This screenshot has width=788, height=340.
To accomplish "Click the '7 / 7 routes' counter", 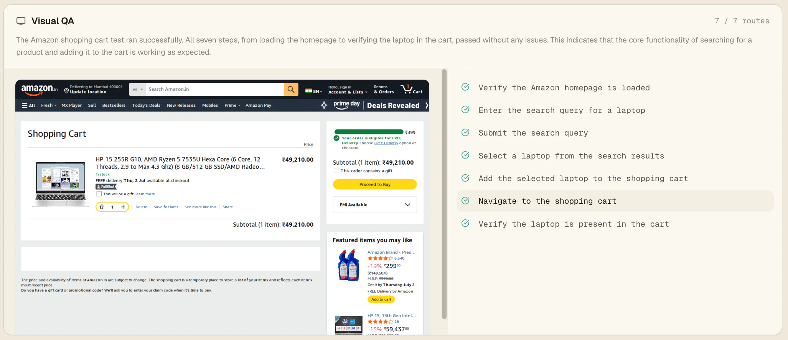I will pos(742,21).
